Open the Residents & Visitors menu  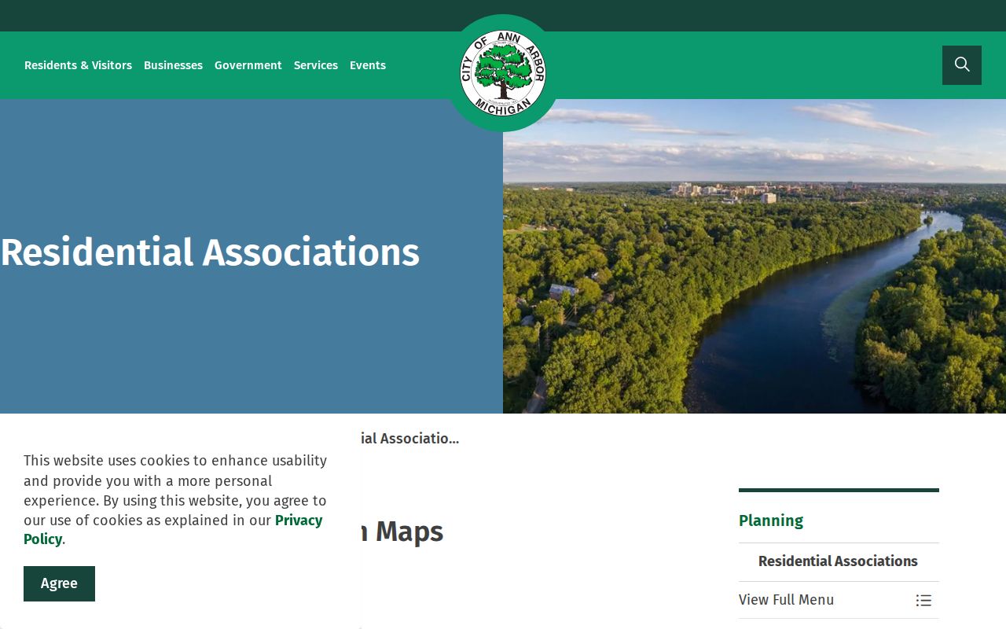click(x=78, y=65)
